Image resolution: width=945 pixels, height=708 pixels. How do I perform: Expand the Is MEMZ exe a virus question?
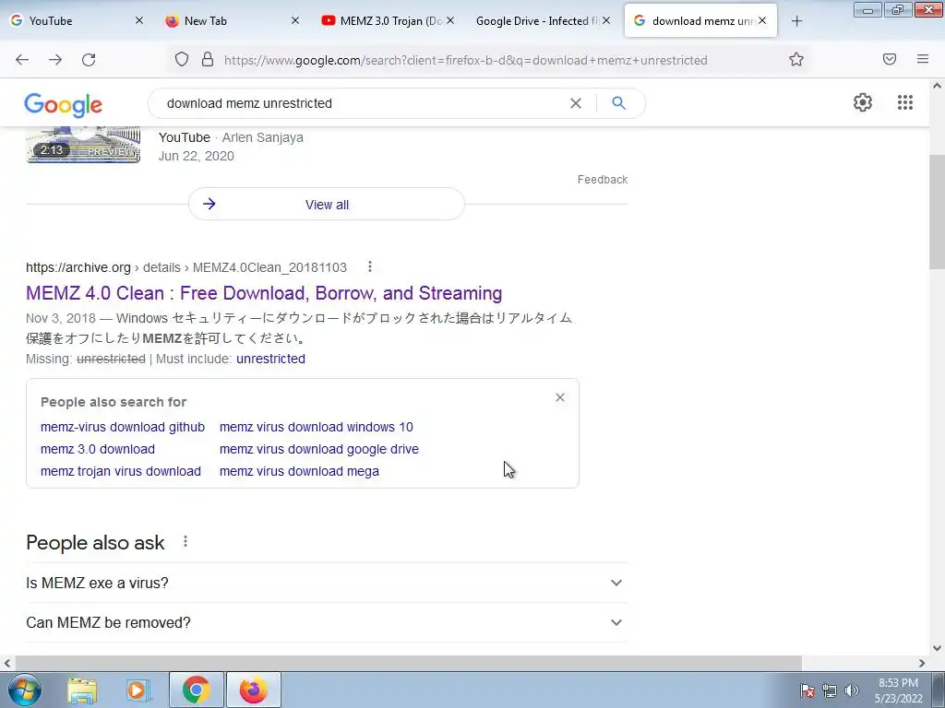[x=327, y=583]
